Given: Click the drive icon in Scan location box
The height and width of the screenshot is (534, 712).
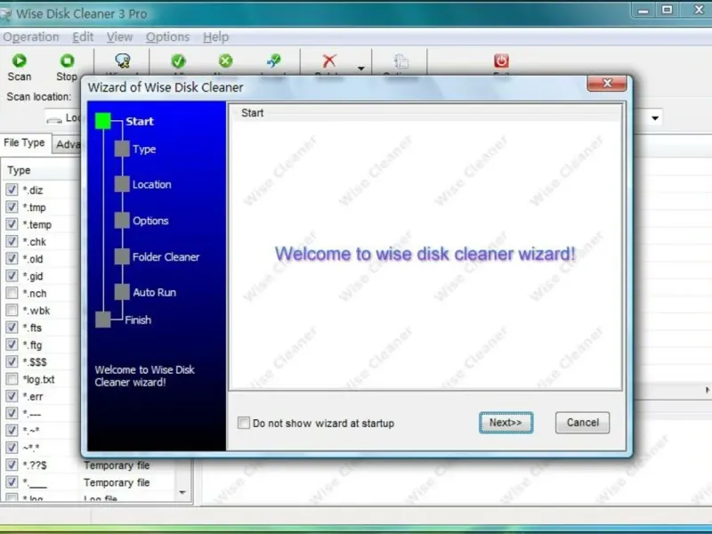Looking at the screenshot, I should point(54,119).
